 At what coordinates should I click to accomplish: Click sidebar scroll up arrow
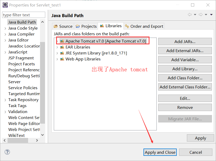[42, 22]
